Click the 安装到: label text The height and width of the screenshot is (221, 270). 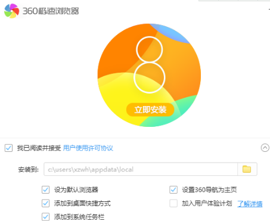pyautogui.click(x=28, y=170)
